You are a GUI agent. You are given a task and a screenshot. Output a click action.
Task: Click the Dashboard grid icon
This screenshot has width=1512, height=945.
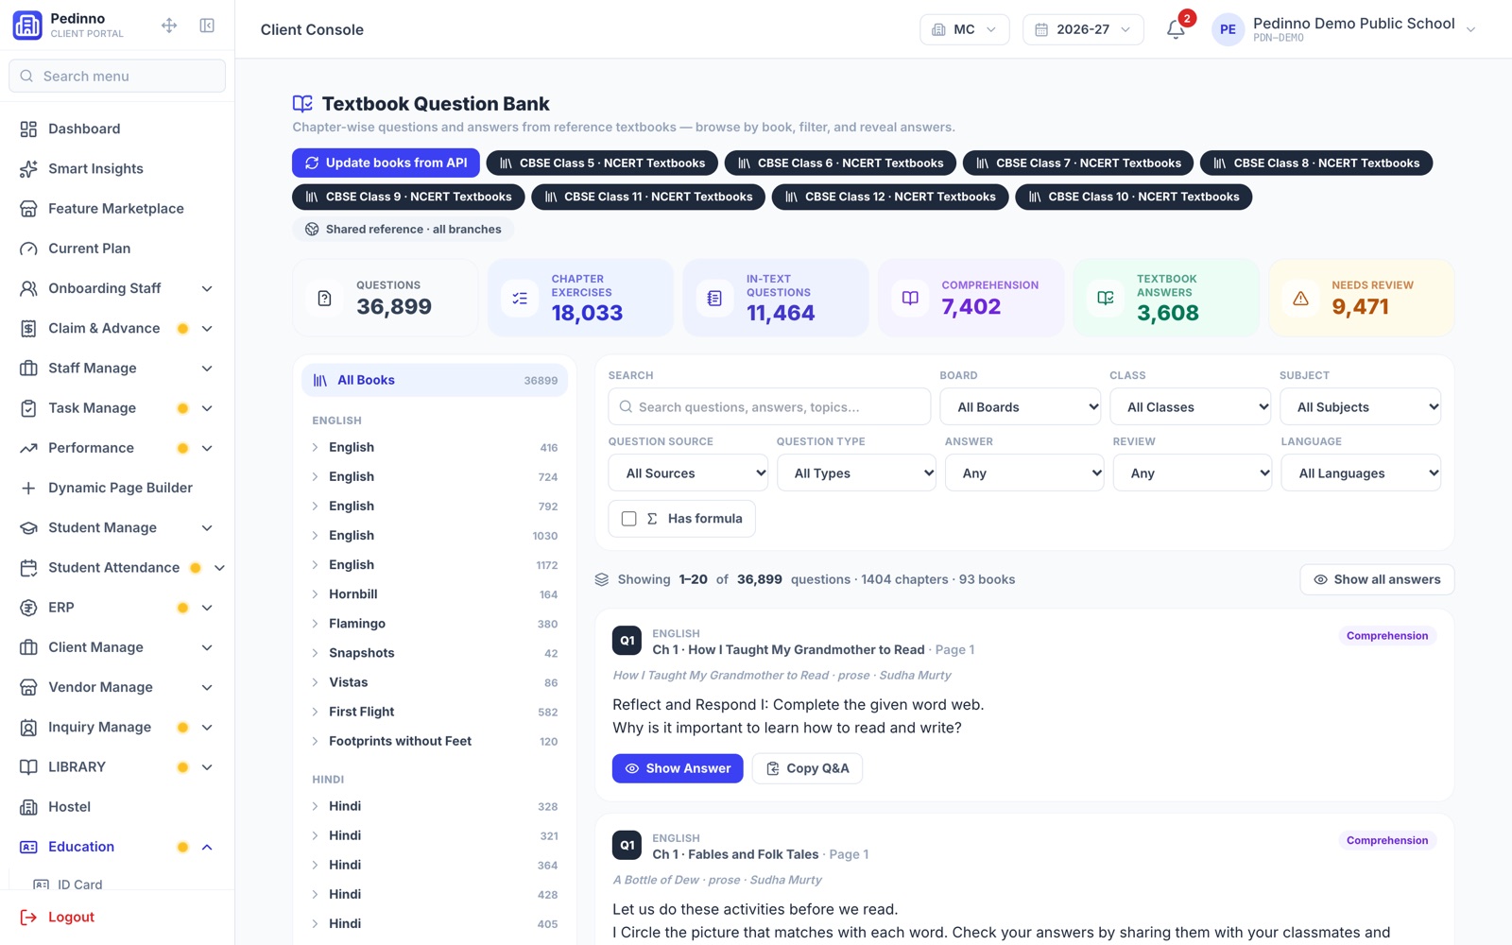[x=28, y=129]
